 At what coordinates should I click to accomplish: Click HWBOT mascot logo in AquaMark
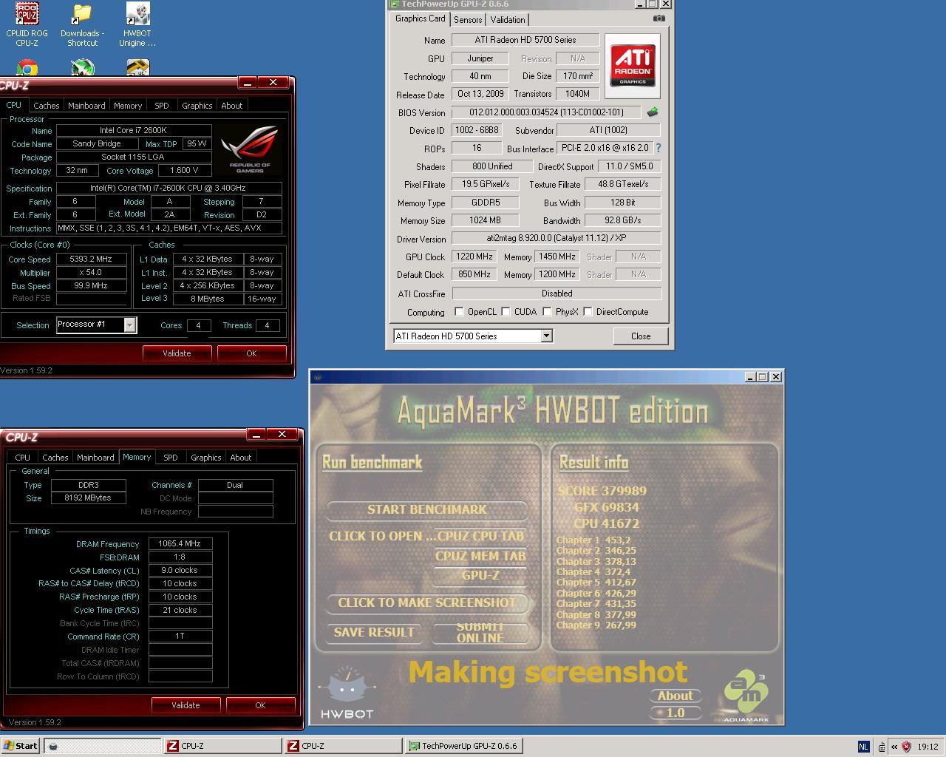pyautogui.click(x=347, y=693)
